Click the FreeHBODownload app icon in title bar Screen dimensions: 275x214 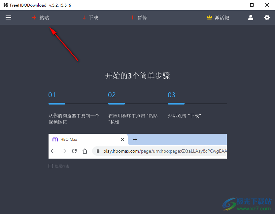click(x=6, y=5)
